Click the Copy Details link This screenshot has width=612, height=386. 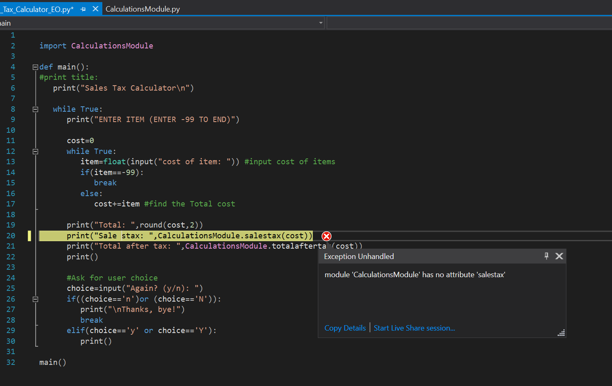(345, 328)
